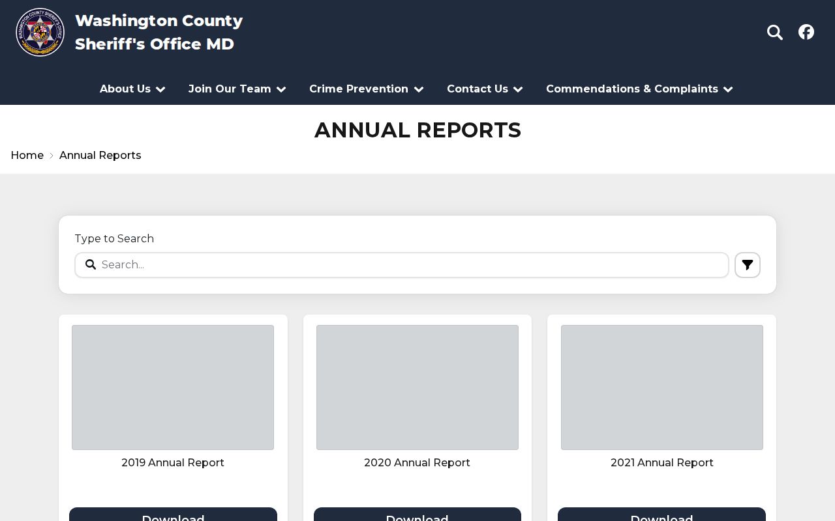Download the 2019 Annual Report
835x521 pixels.
tap(173, 514)
